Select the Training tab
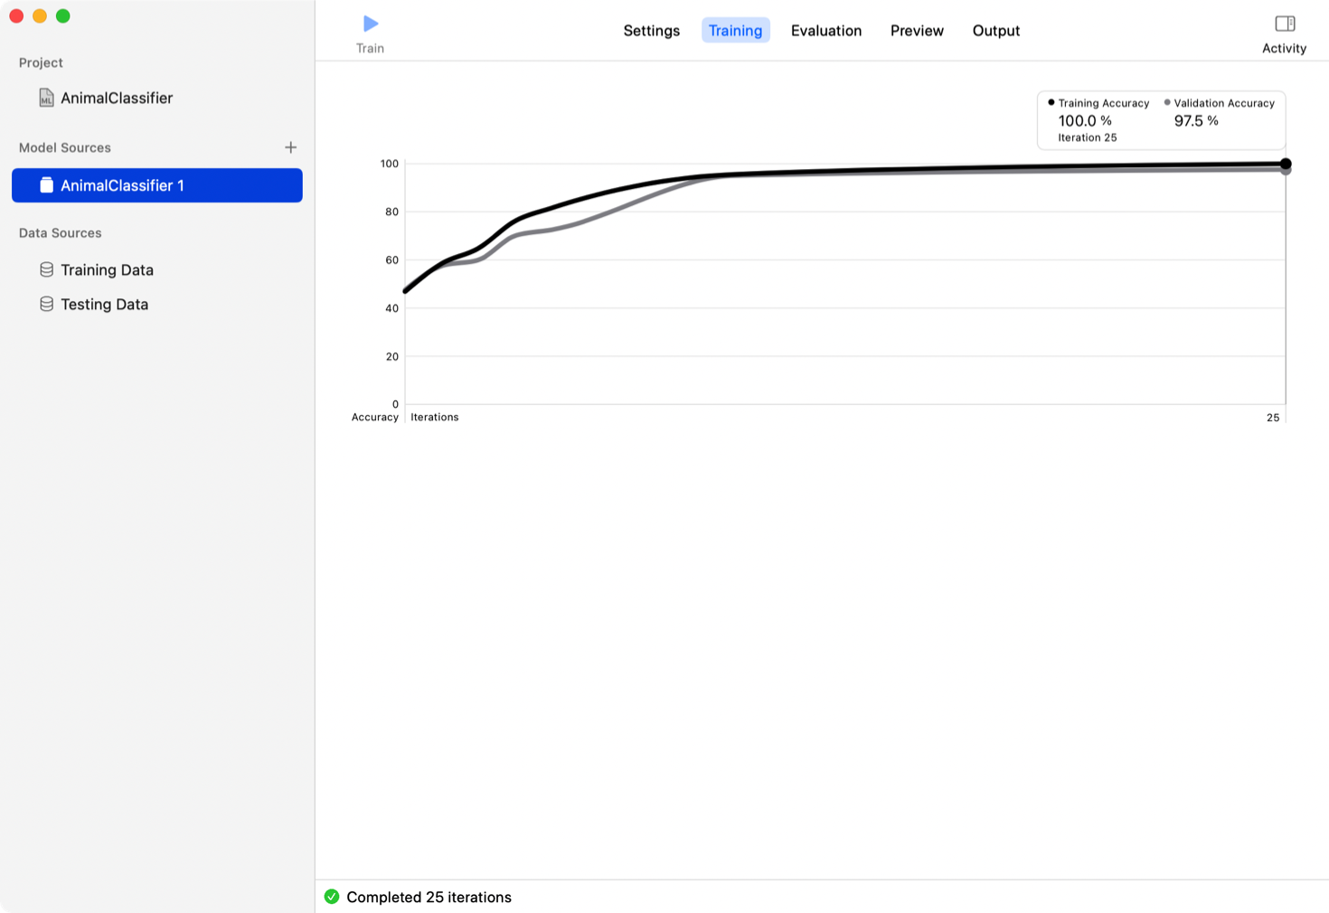The image size is (1329, 913). (x=735, y=31)
